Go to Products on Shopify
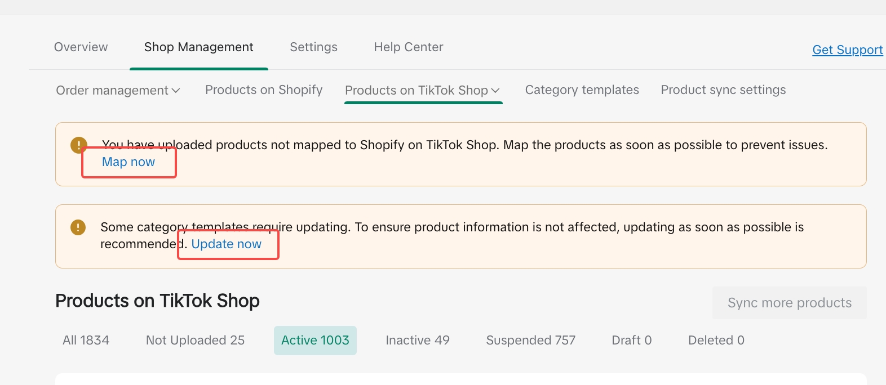886x385 pixels. [264, 90]
